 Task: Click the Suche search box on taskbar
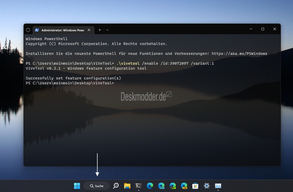97,186
